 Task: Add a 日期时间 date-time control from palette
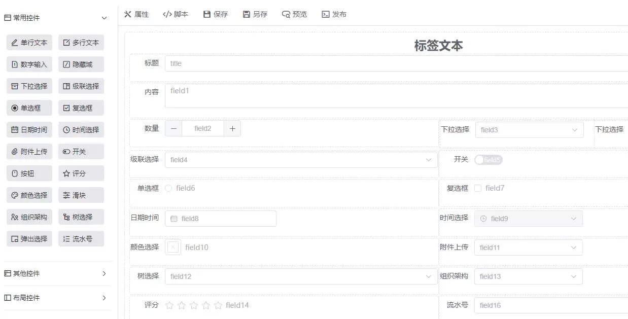[x=29, y=130]
